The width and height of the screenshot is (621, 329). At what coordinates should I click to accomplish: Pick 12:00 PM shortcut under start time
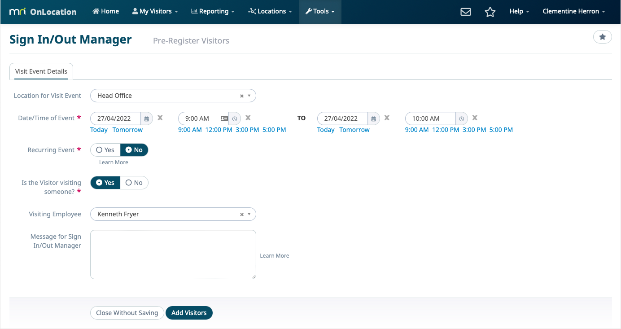tap(219, 130)
